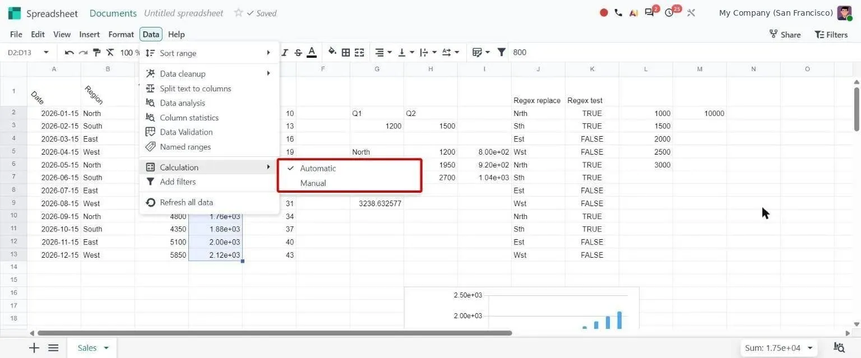
Task: Open the Sales sheet tab dropdown arrow
Action: pyautogui.click(x=106, y=348)
